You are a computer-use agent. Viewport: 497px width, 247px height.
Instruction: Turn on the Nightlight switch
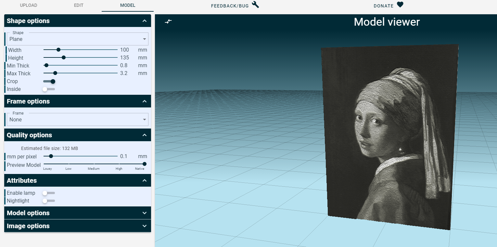pyautogui.click(x=49, y=201)
